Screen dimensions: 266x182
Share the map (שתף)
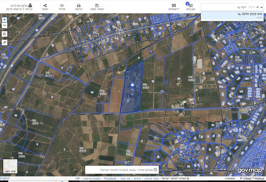click(x=45, y=7)
